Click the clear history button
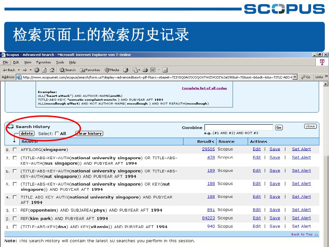 [90, 133]
